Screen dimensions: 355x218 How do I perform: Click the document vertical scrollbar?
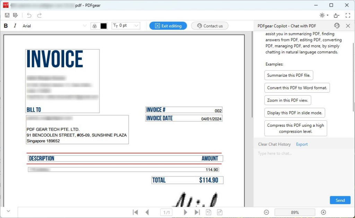(252, 75)
